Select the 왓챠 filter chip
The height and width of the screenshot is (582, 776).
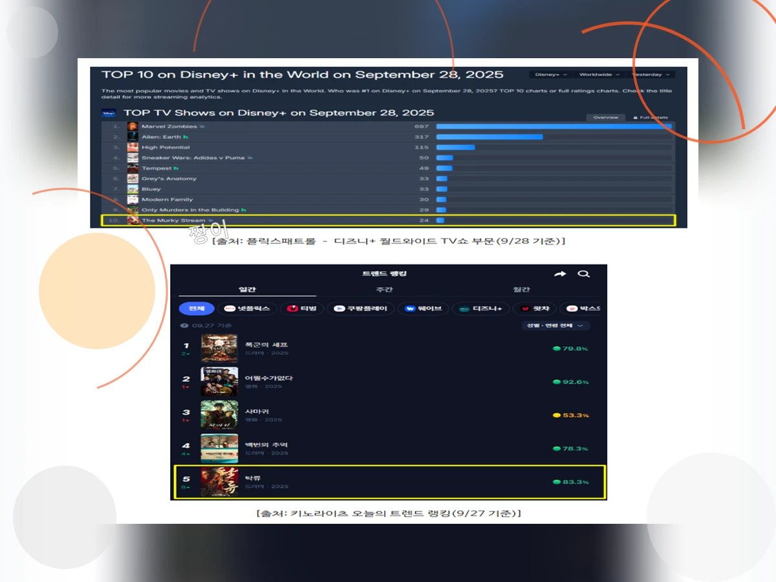click(534, 308)
